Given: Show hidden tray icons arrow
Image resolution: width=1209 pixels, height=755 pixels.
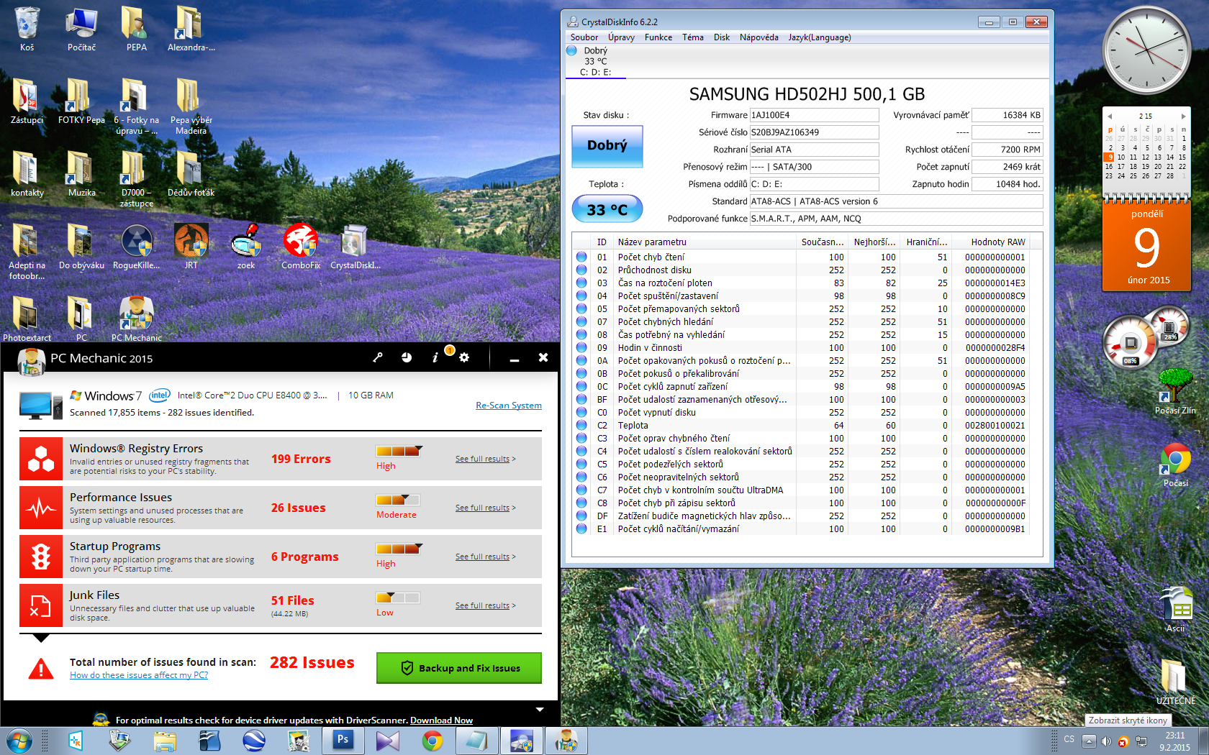Looking at the screenshot, I should [1089, 741].
